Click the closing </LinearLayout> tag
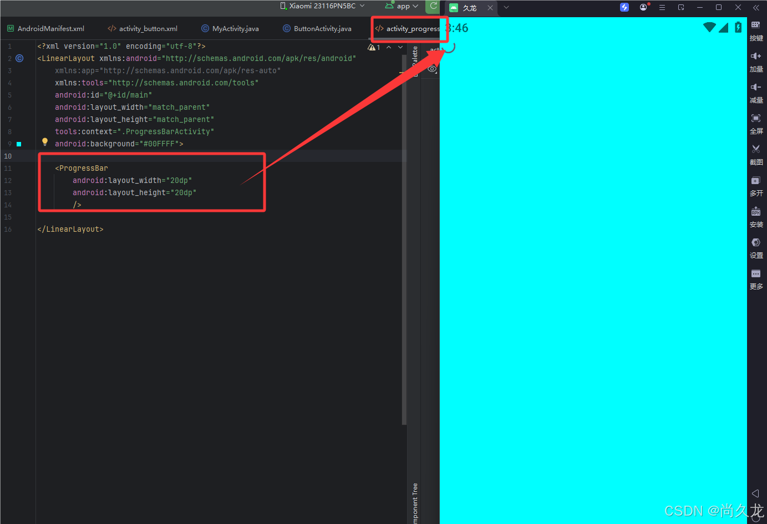 click(70, 229)
